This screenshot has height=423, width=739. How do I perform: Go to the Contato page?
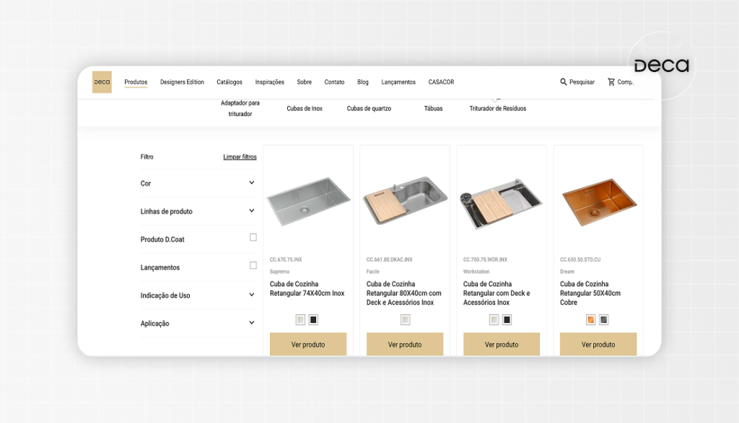(x=334, y=82)
